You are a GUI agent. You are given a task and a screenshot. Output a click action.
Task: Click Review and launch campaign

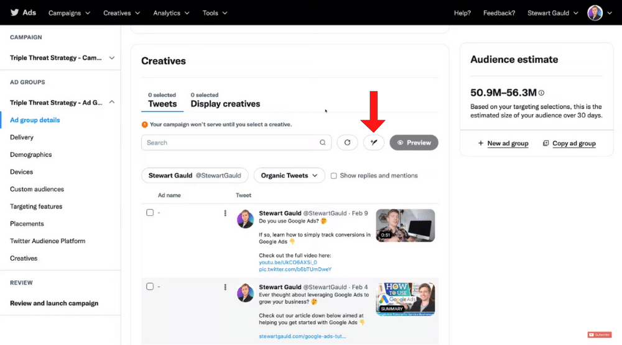[x=54, y=303]
